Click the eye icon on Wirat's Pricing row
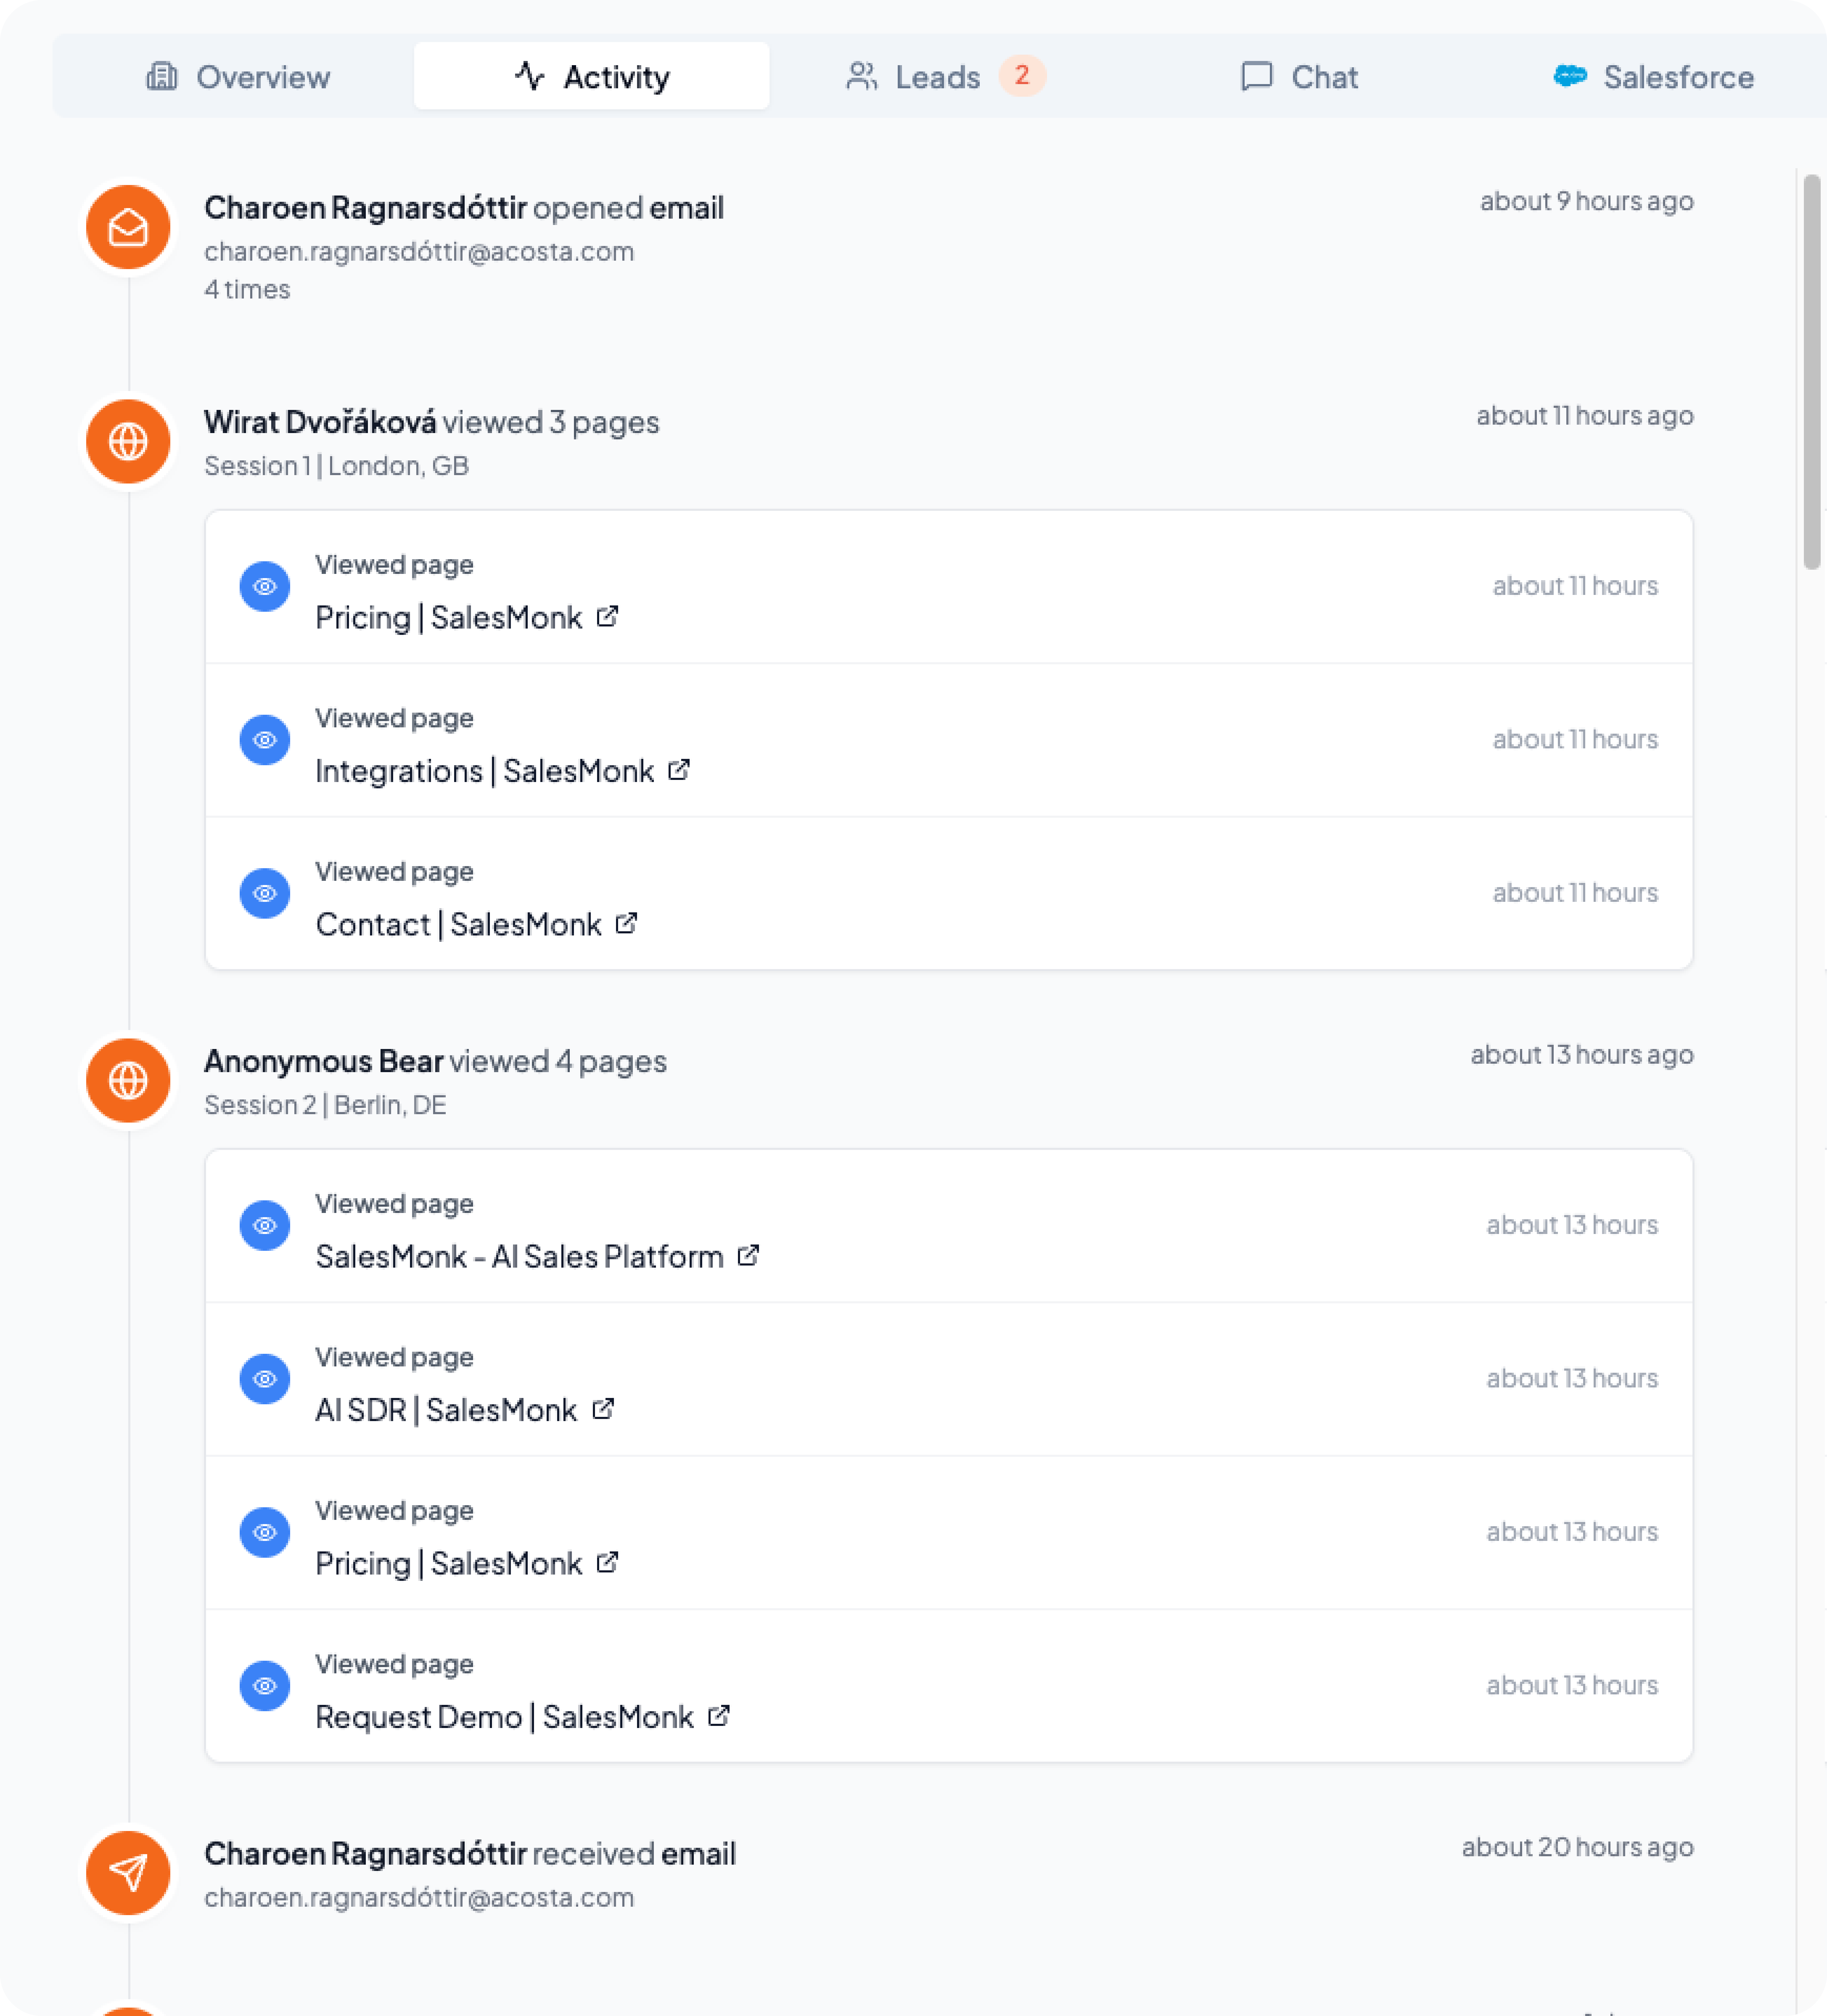1827x2016 pixels. coord(265,586)
